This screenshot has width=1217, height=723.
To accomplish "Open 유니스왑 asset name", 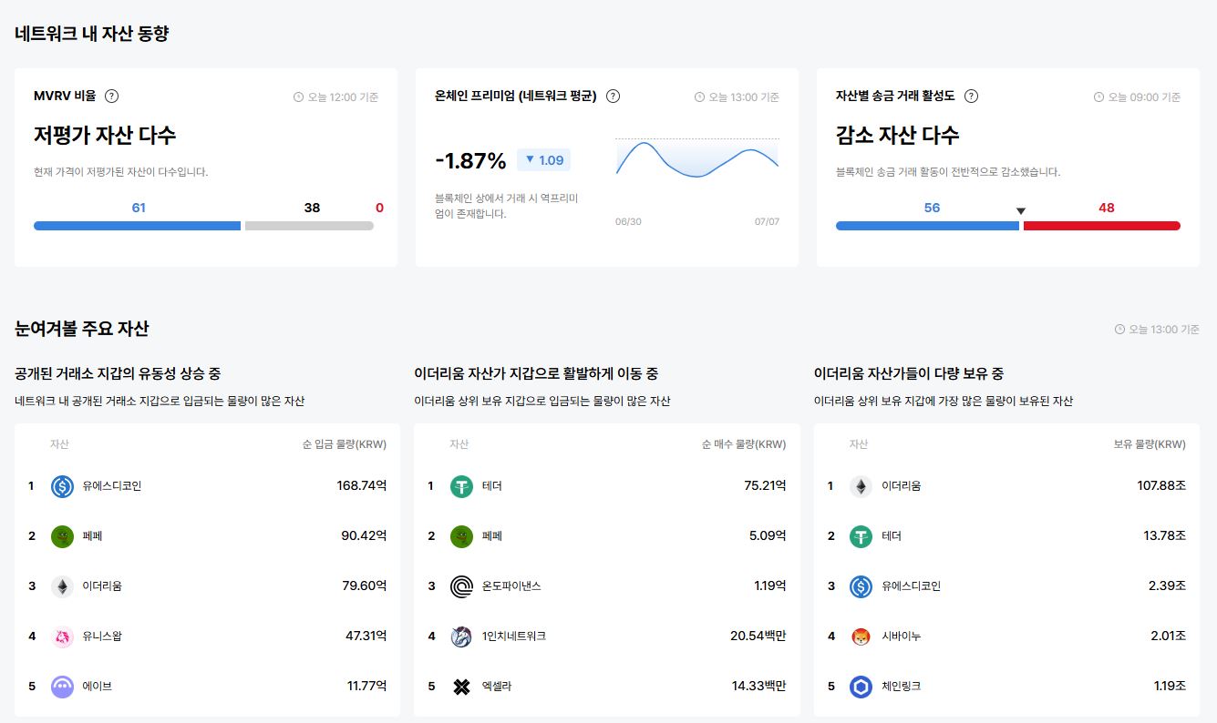I will pyautogui.click(x=102, y=636).
